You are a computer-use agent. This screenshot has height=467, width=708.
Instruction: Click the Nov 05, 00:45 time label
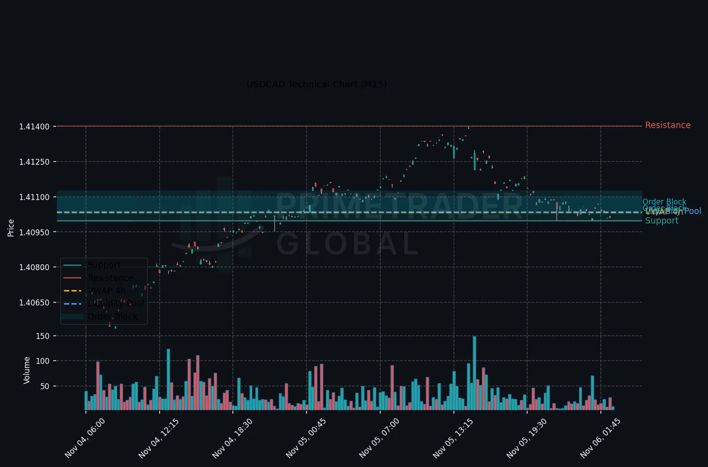point(306,438)
